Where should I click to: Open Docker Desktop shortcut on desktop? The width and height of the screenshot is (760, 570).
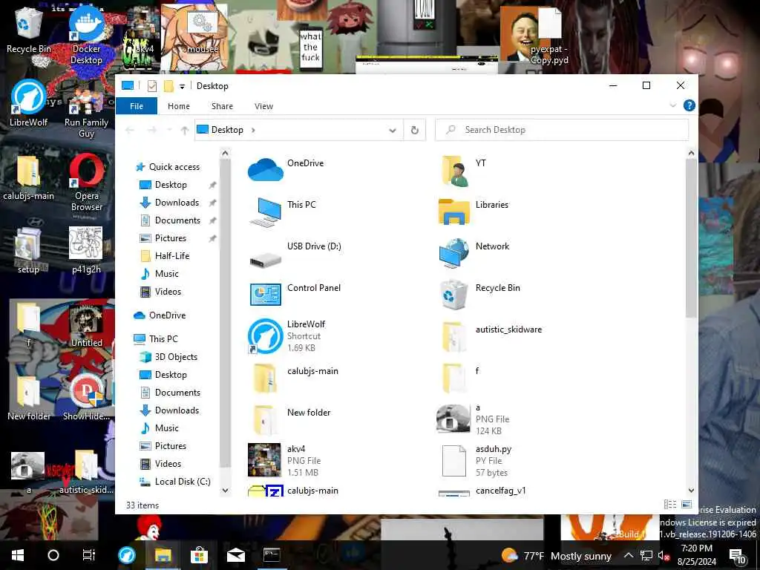point(86,37)
